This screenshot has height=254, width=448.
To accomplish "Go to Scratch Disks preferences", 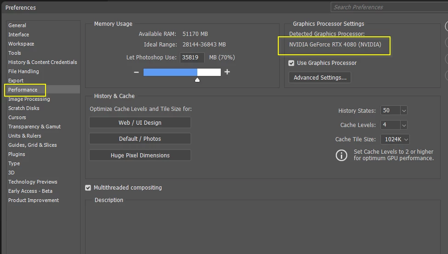I will coord(24,108).
